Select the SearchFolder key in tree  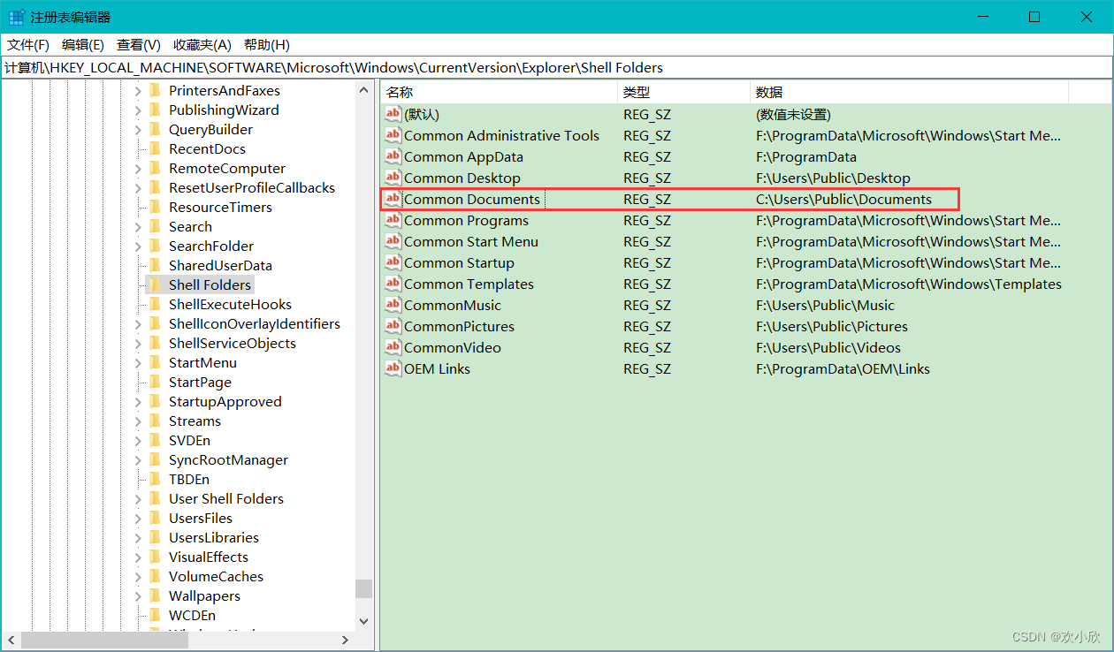click(211, 246)
